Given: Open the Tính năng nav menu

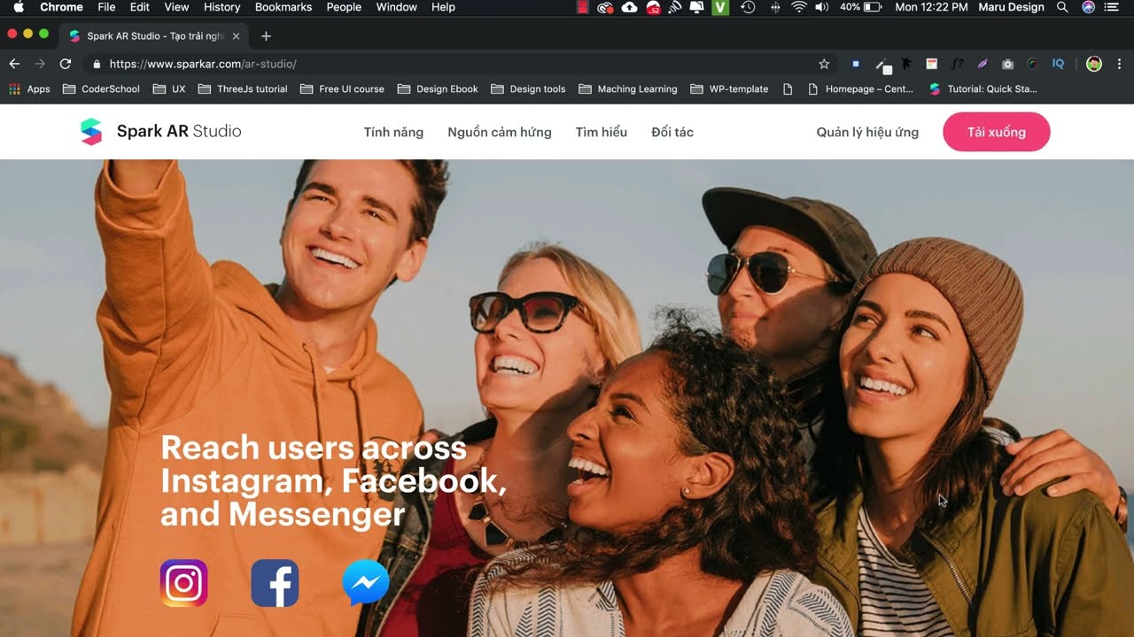Looking at the screenshot, I should click(x=393, y=132).
